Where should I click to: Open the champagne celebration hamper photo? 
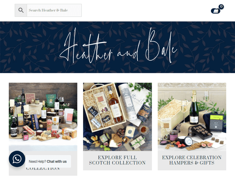click(192, 117)
